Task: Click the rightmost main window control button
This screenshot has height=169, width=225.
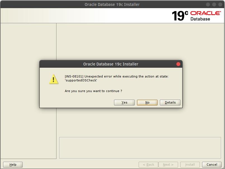Action: point(220,4)
